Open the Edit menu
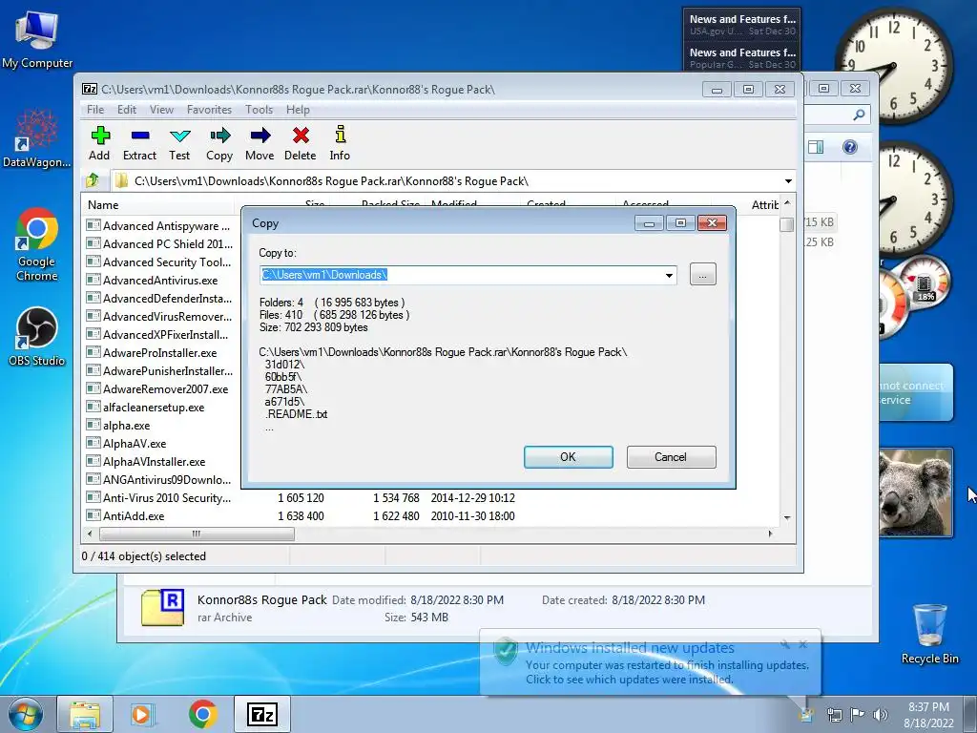Image resolution: width=977 pixels, height=733 pixels. (127, 110)
